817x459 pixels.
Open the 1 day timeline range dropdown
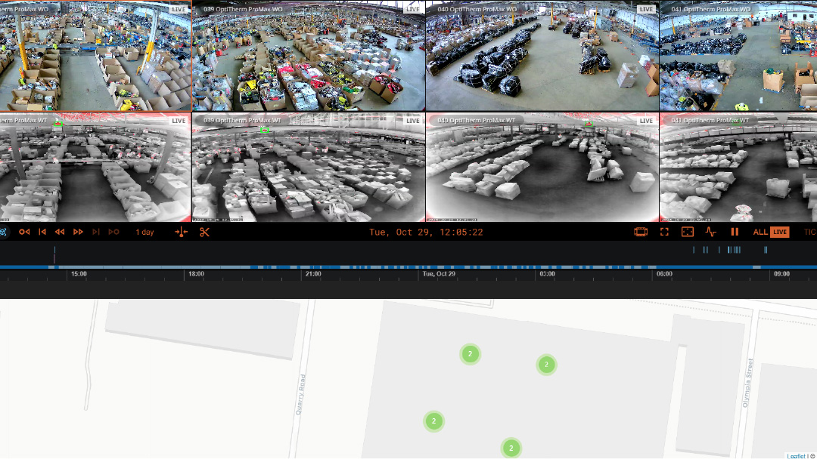coord(144,232)
